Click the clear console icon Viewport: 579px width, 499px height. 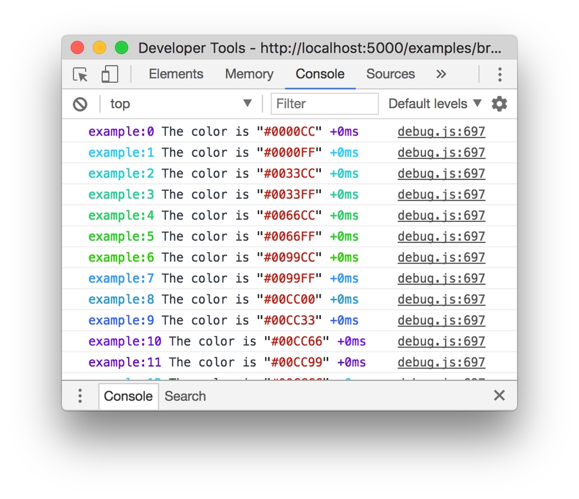[x=80, y=104]
